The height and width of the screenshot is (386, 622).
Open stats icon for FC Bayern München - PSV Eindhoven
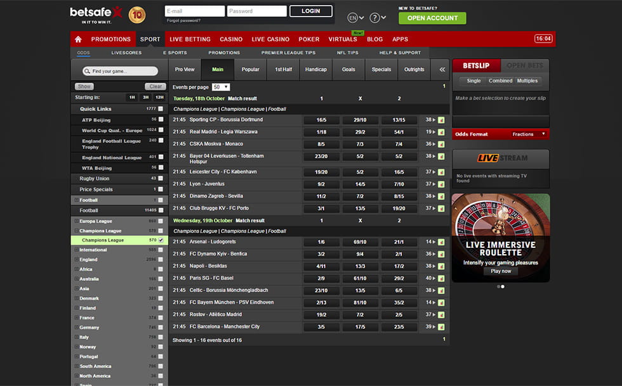[441, 303]
